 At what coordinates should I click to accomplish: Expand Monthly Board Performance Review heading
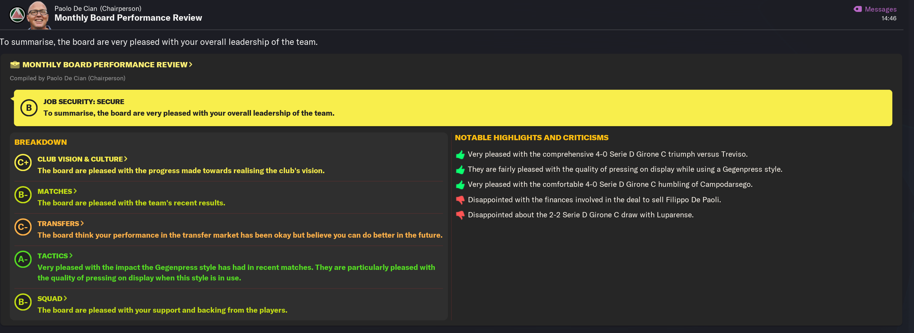click(x=107, y=65)
